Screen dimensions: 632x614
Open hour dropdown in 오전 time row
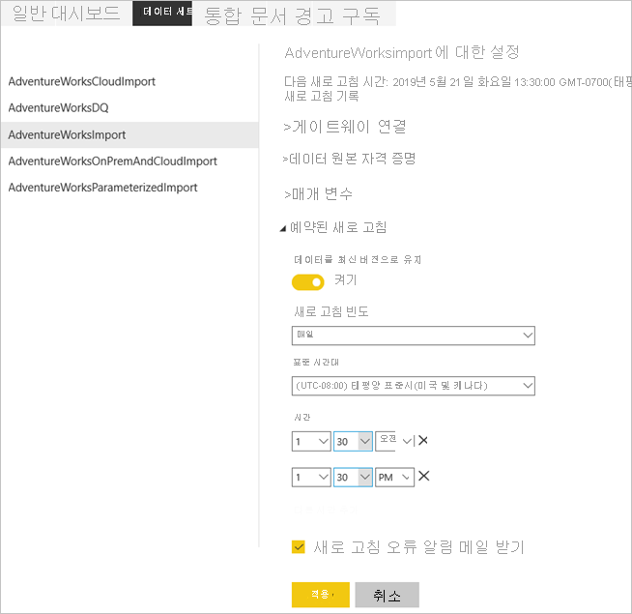pos(311,441)
